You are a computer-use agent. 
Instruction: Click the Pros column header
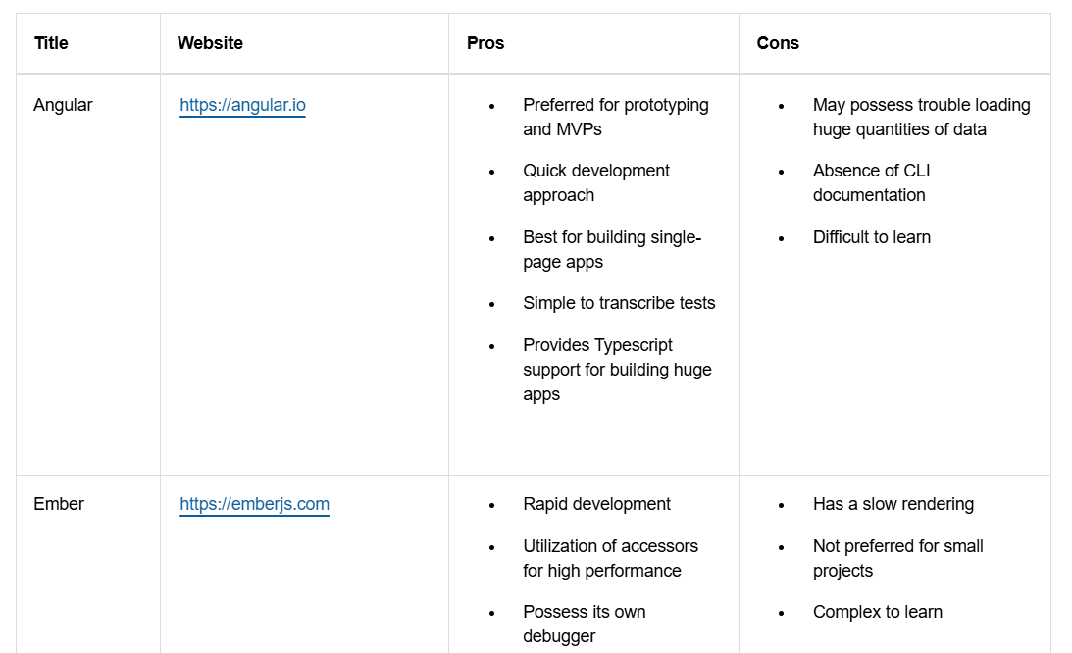click(x=485, y=43)
